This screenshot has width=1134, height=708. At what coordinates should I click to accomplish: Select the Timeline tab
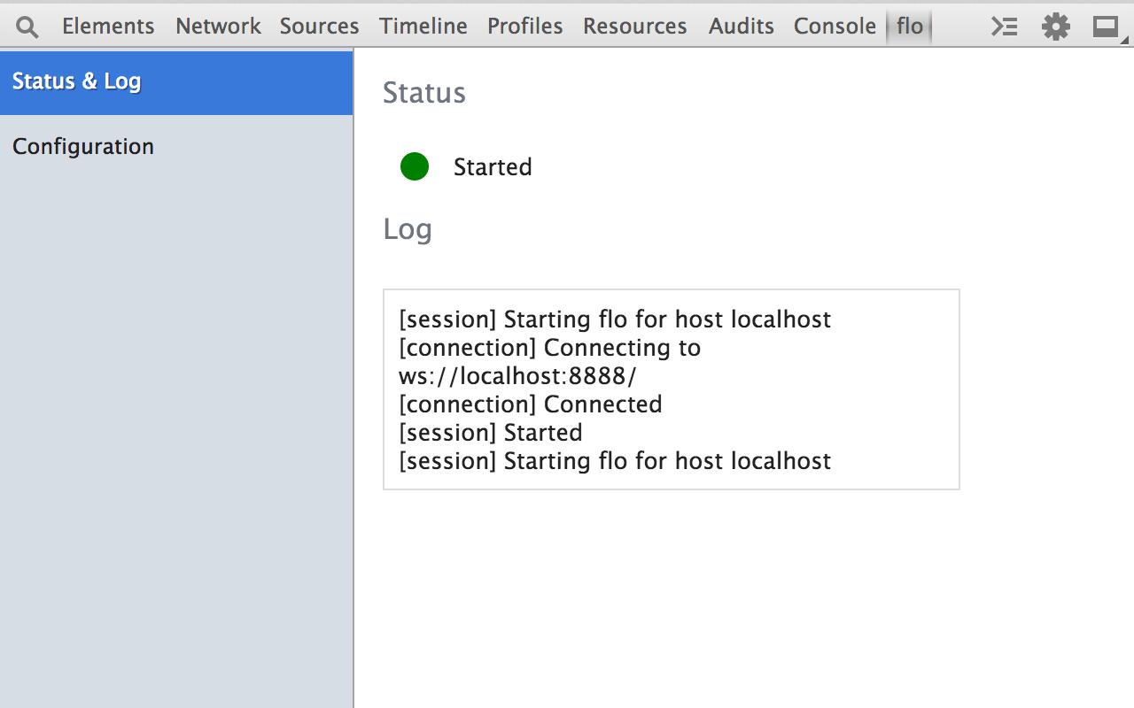coord(423,27)
